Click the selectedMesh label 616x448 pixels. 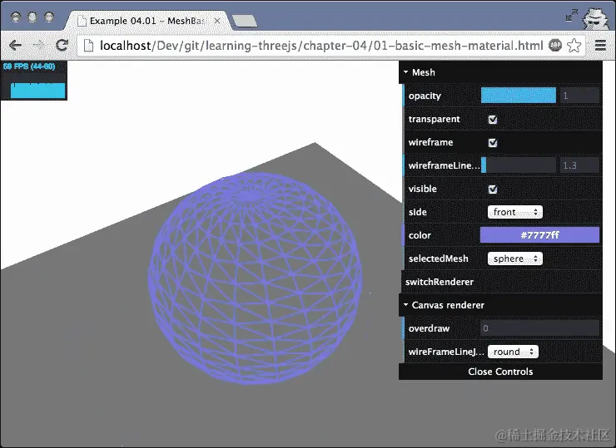pos(439,259)
